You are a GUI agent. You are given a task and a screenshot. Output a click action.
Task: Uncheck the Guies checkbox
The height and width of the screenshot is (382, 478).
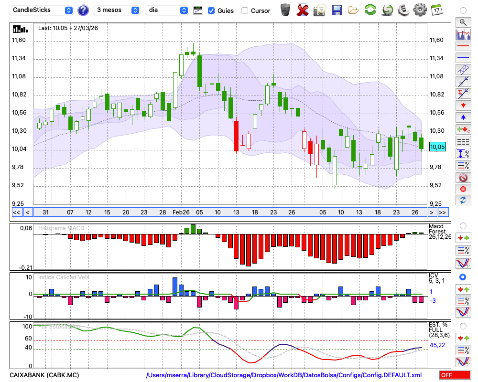coord(211,11)
